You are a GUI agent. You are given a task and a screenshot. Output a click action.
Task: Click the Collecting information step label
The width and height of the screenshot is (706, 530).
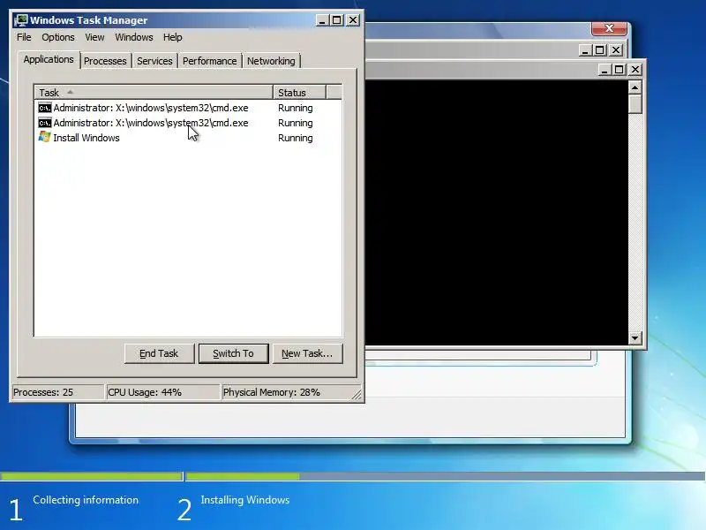click(86, 500)
